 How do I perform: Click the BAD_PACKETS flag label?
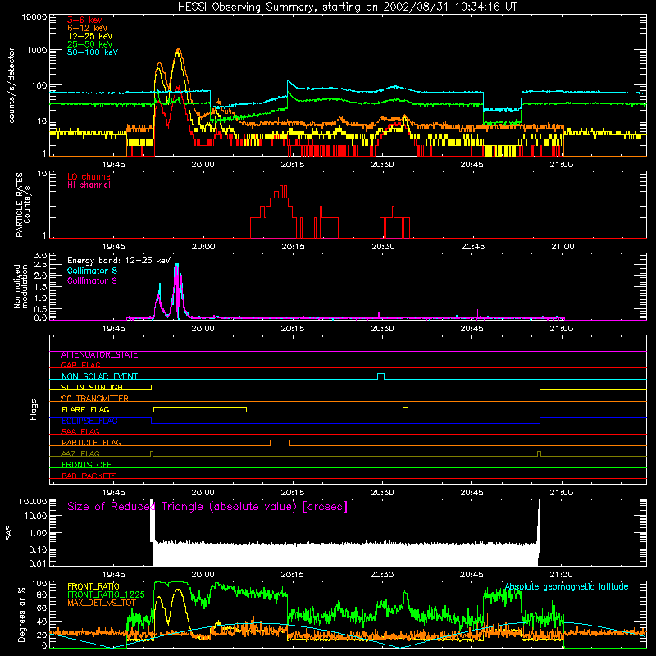click(x=89, y=476)
